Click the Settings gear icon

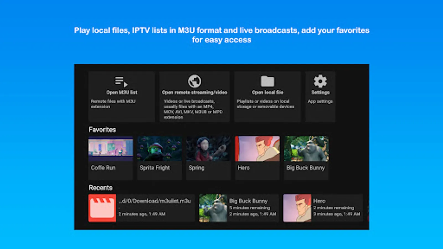tap(320, 81)
